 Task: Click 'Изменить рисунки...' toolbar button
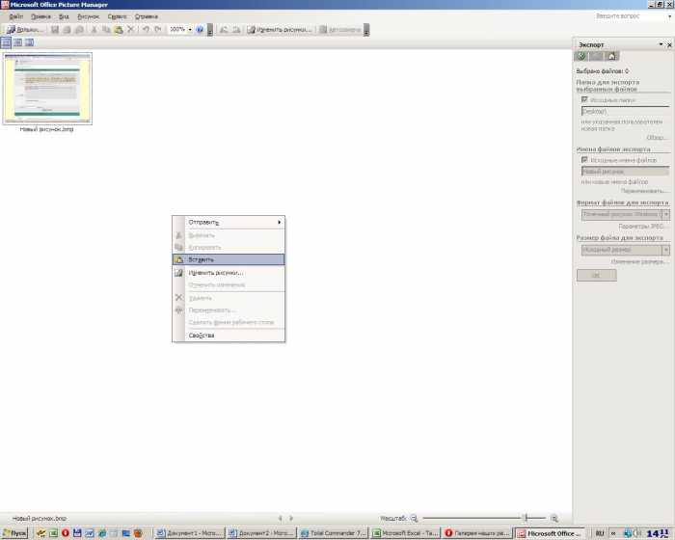(x=280, y=30)
